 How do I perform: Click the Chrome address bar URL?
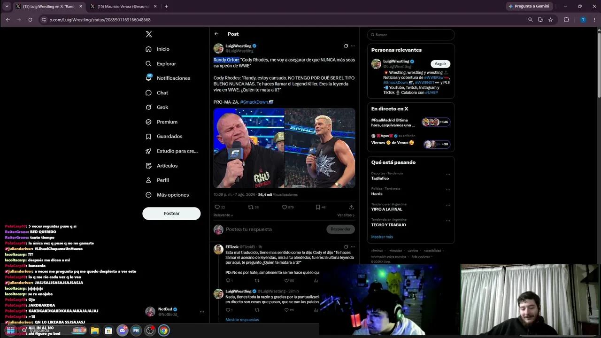click(100, 20)
